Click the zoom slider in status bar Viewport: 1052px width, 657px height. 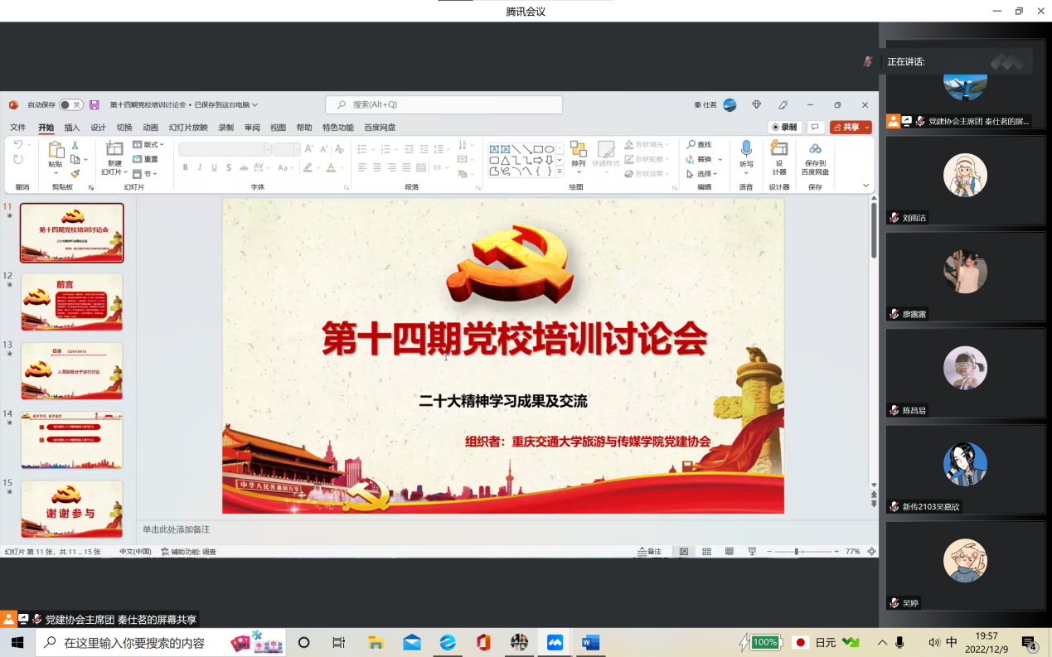[797, 552]
